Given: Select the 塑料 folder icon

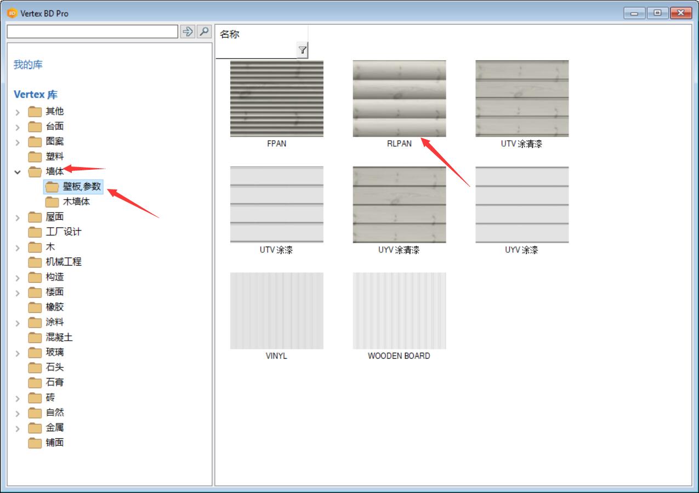Looking at the screenshot, I should pyautogui.click(x=35, y=157).
